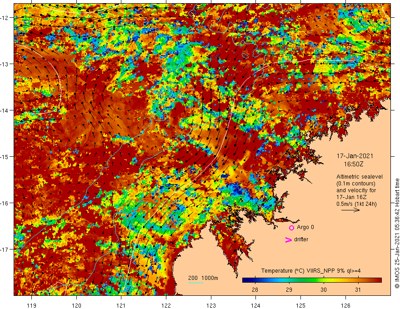Click the colorbar value 29
The width and height of the screenshot is (400, 309).
point(289,289)
